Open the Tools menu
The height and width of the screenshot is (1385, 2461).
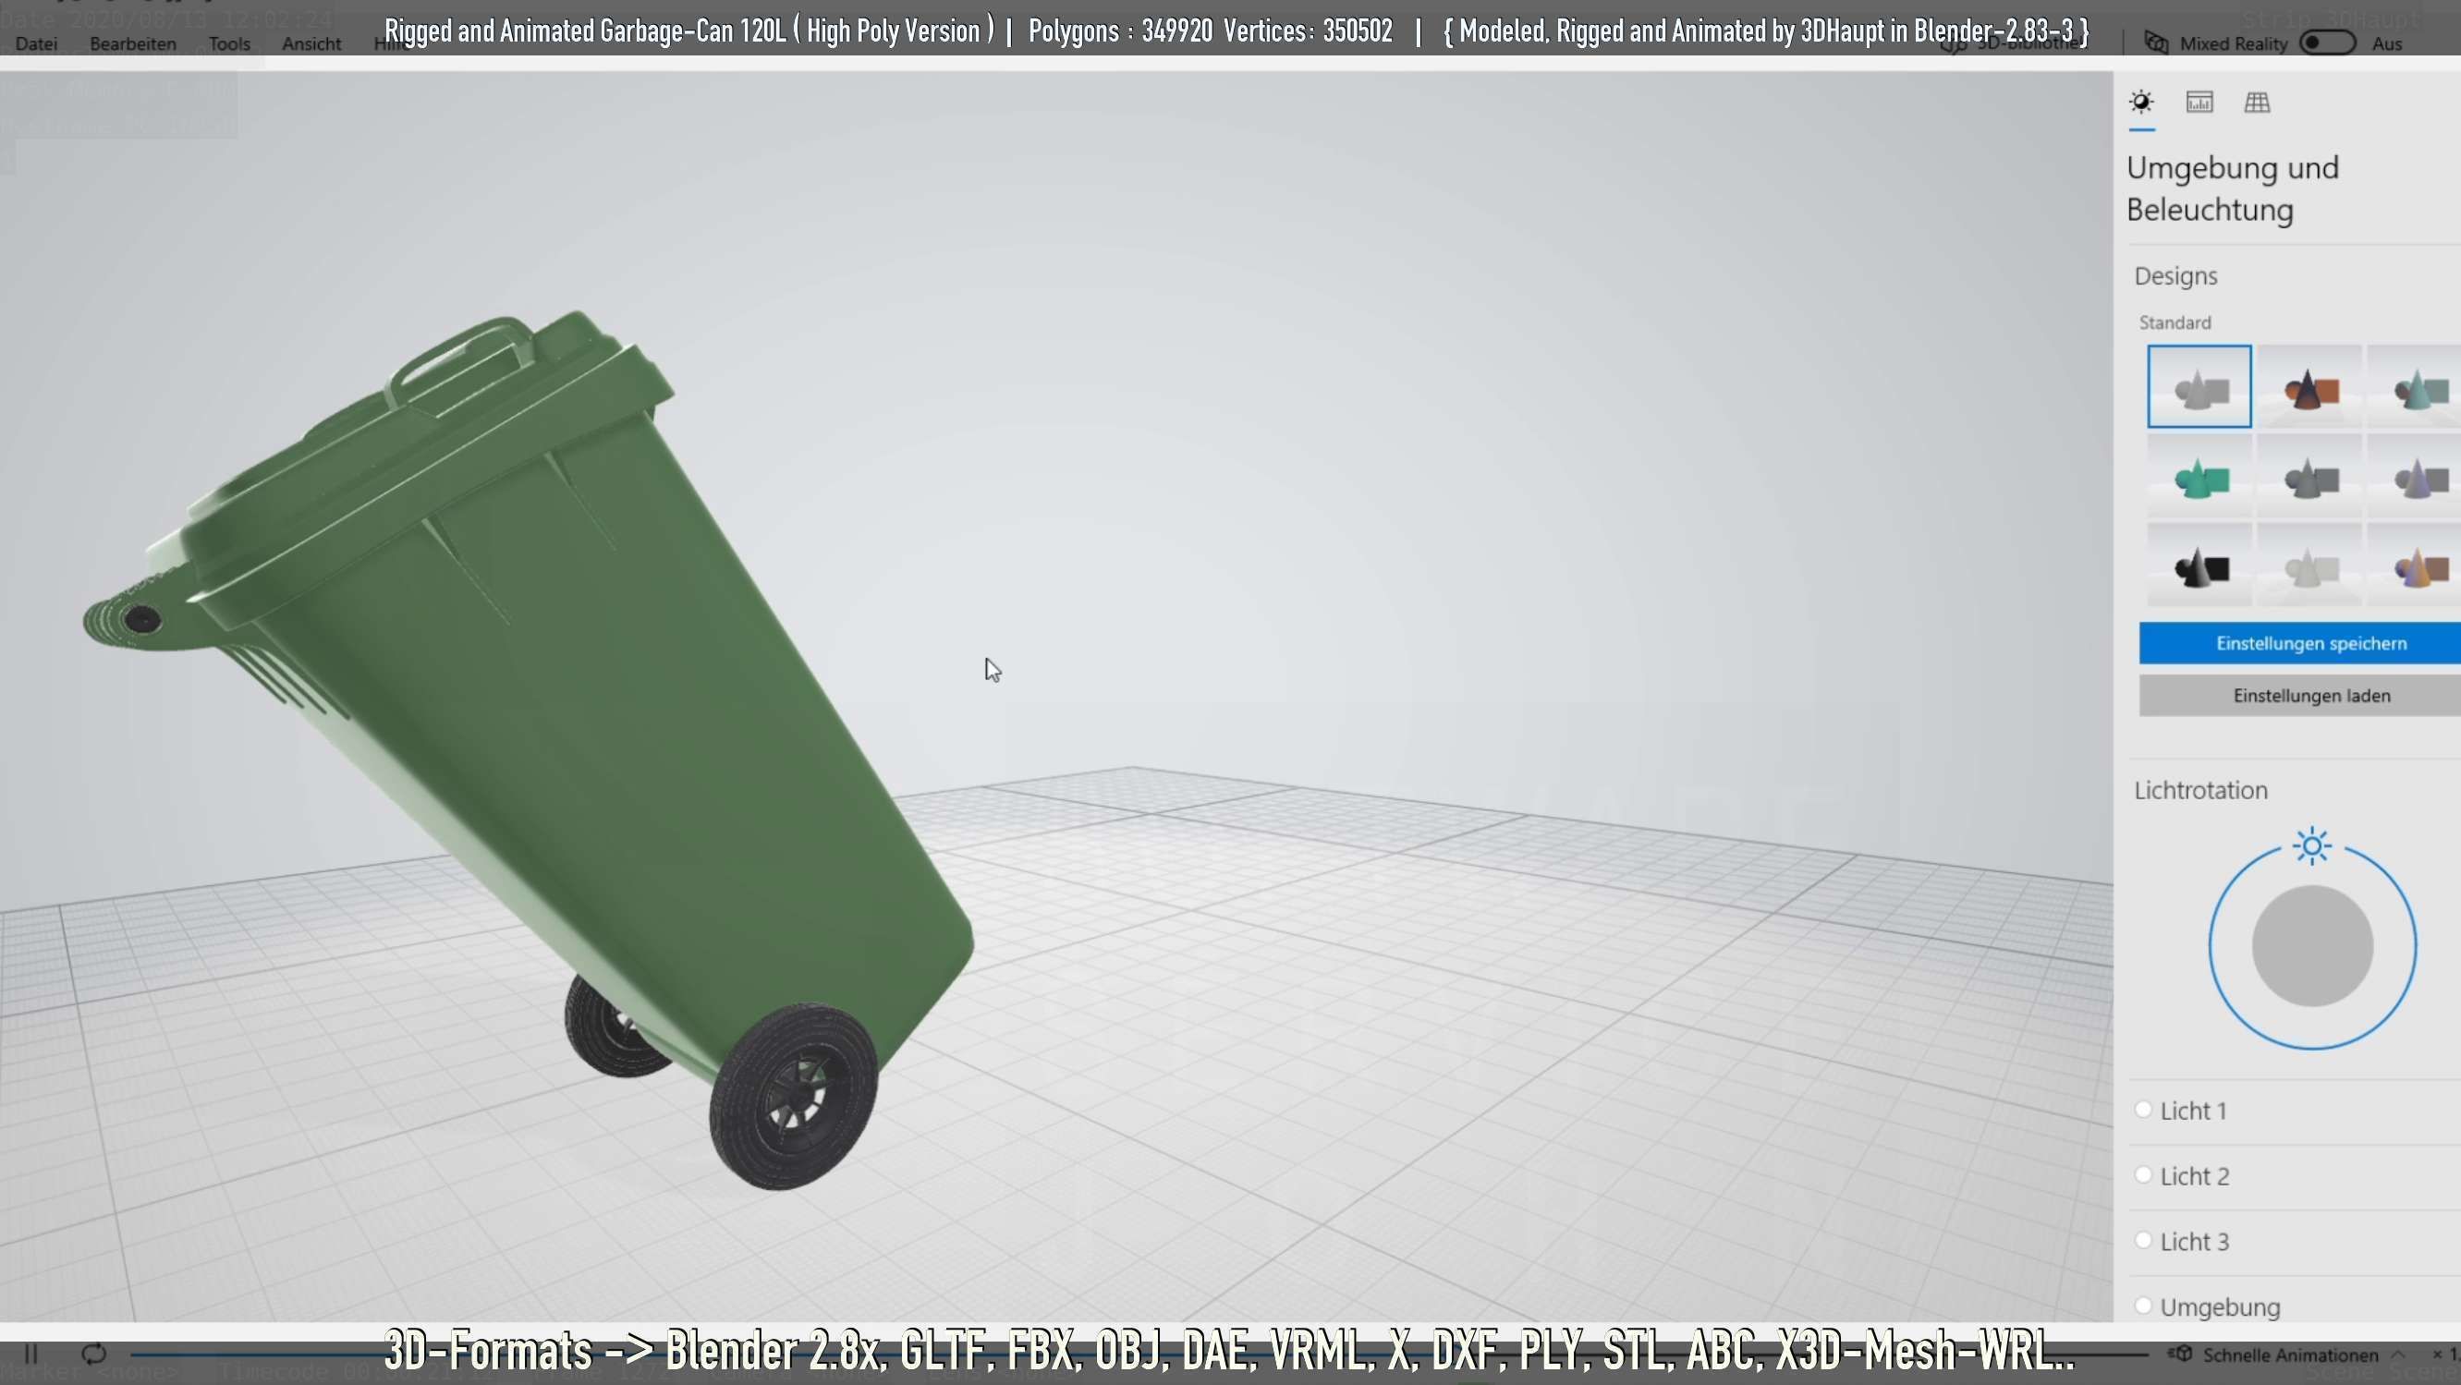pos(229,44)
